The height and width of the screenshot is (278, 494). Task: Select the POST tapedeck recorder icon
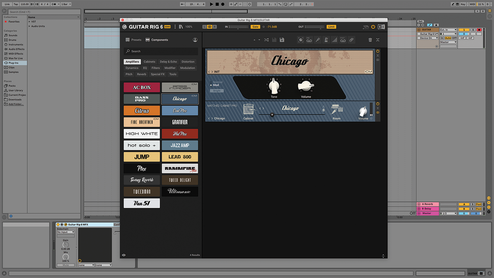[x=343, y=40]
